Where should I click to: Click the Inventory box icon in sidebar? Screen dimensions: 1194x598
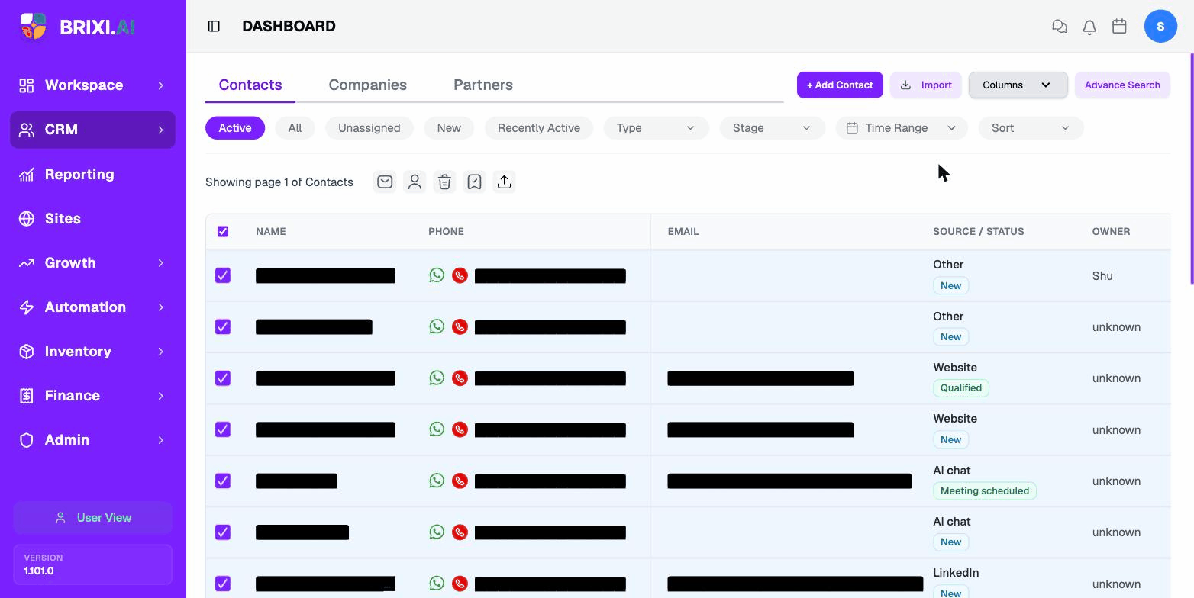click(x=27, y=352)
